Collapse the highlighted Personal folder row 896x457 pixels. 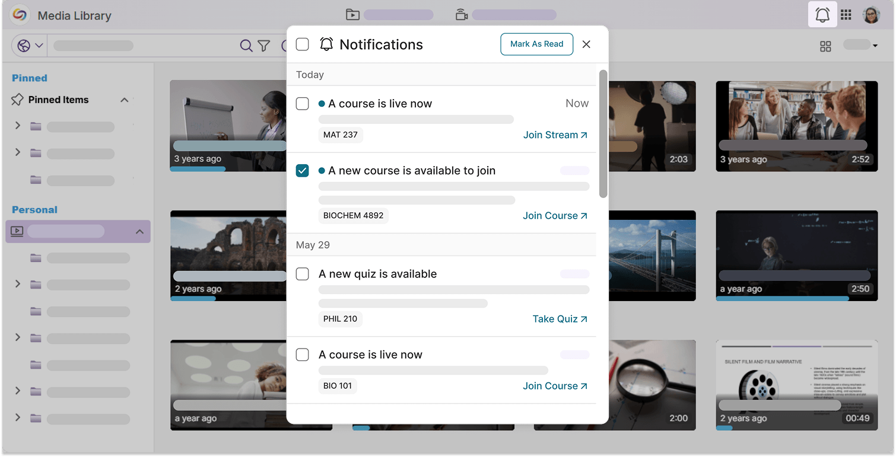[139, 232]
